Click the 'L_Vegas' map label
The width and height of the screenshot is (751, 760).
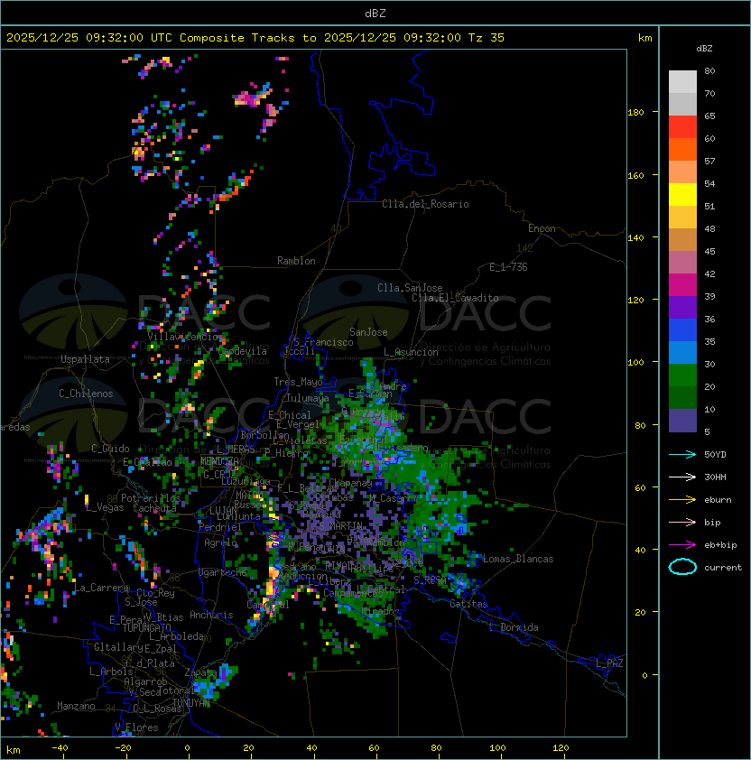[x=105, y=507]
